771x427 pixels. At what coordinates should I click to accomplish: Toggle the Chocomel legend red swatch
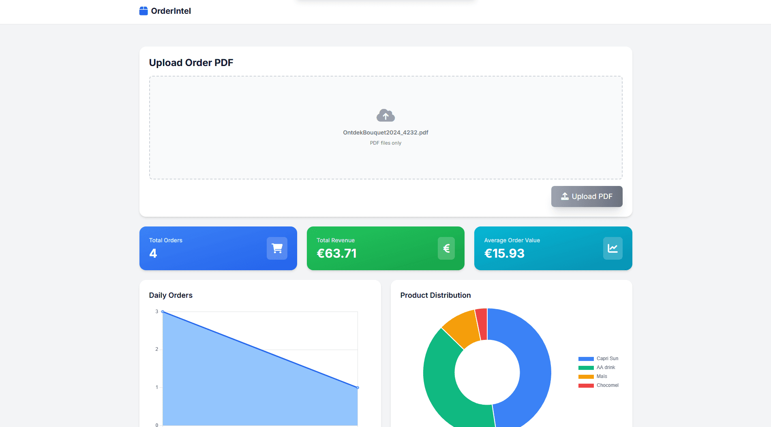click(x=586, y=386)
